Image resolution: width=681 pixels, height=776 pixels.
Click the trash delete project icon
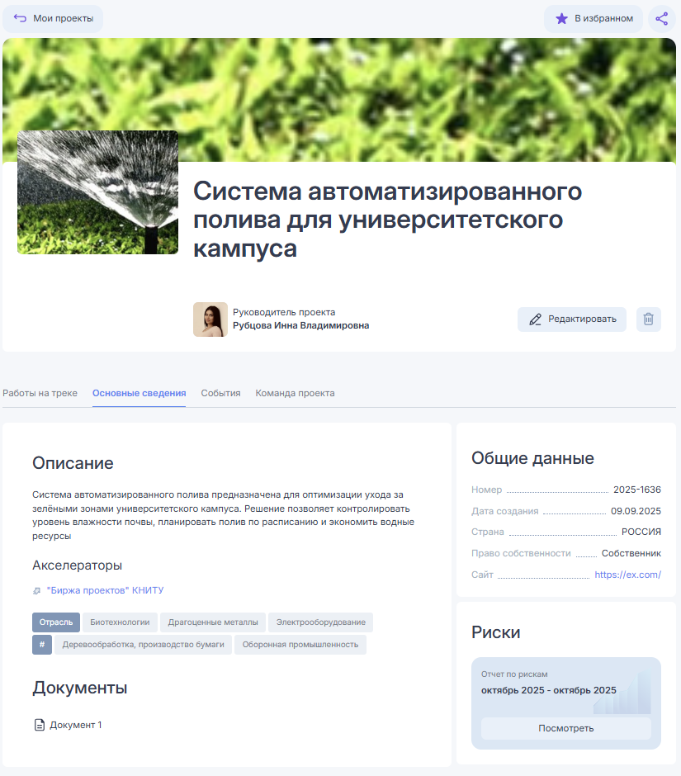(649, 319)
